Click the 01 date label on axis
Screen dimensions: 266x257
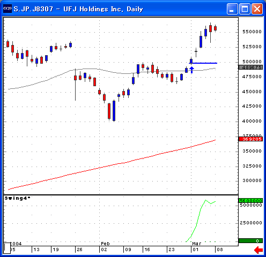(x=196, y=250)
